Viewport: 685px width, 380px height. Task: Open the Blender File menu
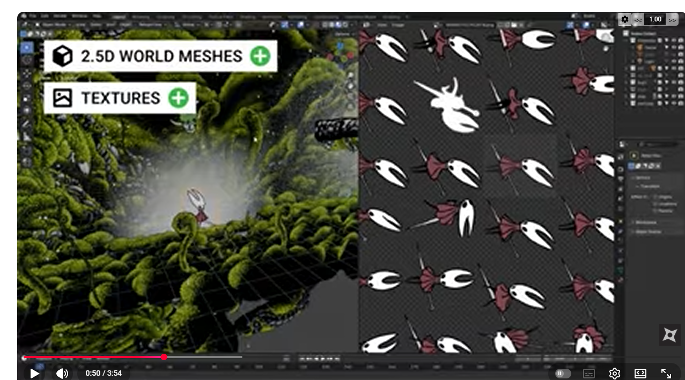(33, 17)
